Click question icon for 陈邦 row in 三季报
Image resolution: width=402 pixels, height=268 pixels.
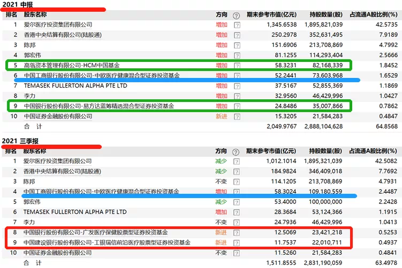[x=237, y=182]
